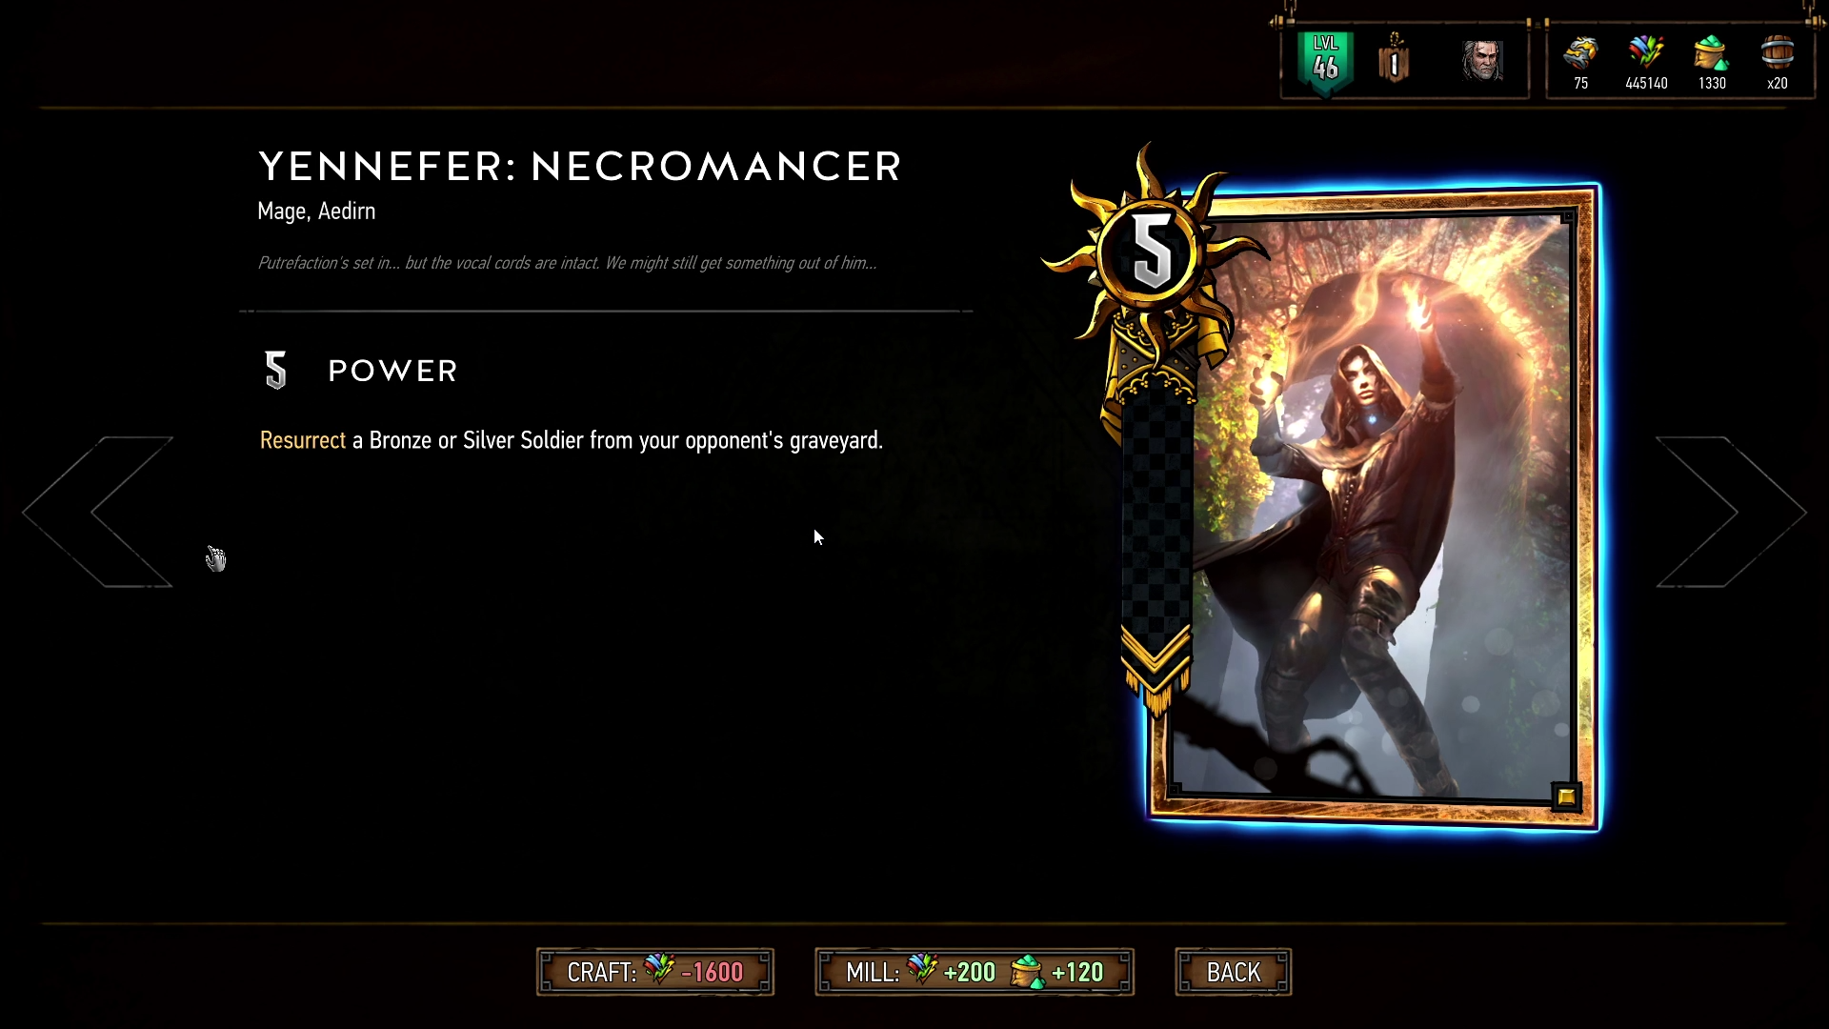Click the gold premium indicator on card corner
The width and height of the screenshot is (1829, 1029).
[x=1566, y=797]
